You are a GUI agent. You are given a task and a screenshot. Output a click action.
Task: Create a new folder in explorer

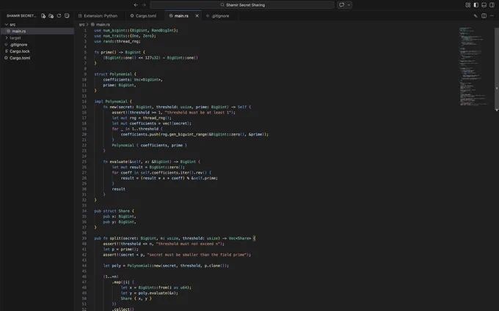pyautogui.click(x=51, y=15)
